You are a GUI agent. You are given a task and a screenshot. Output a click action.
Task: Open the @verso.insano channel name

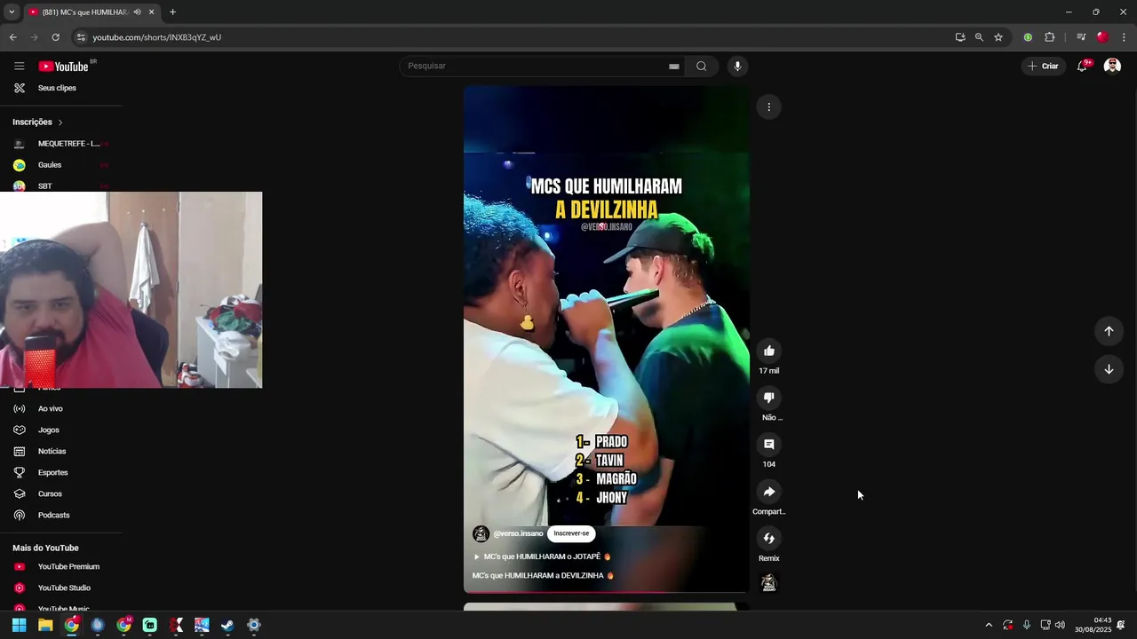tap(518, 533)
